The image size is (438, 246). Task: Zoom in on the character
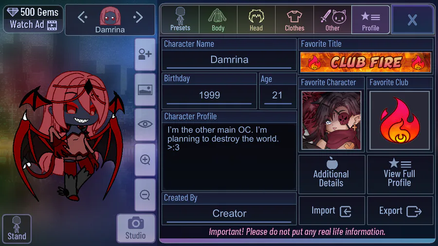145,160
